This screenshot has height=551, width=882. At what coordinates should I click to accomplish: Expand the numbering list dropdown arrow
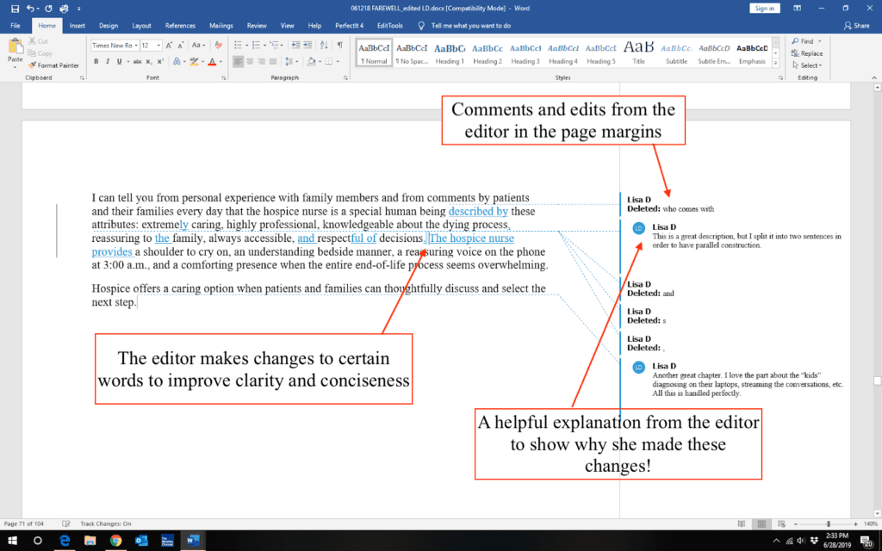[264, 45]
